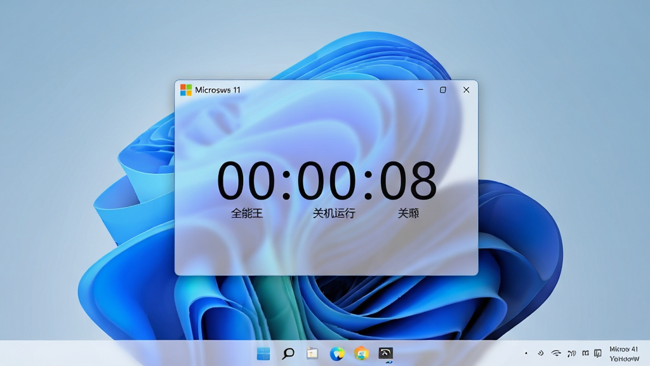The height and width of the screenshot is (366, 650).
Task: Click the tray icon right of Wi-Fi
Action: point(572,353)
